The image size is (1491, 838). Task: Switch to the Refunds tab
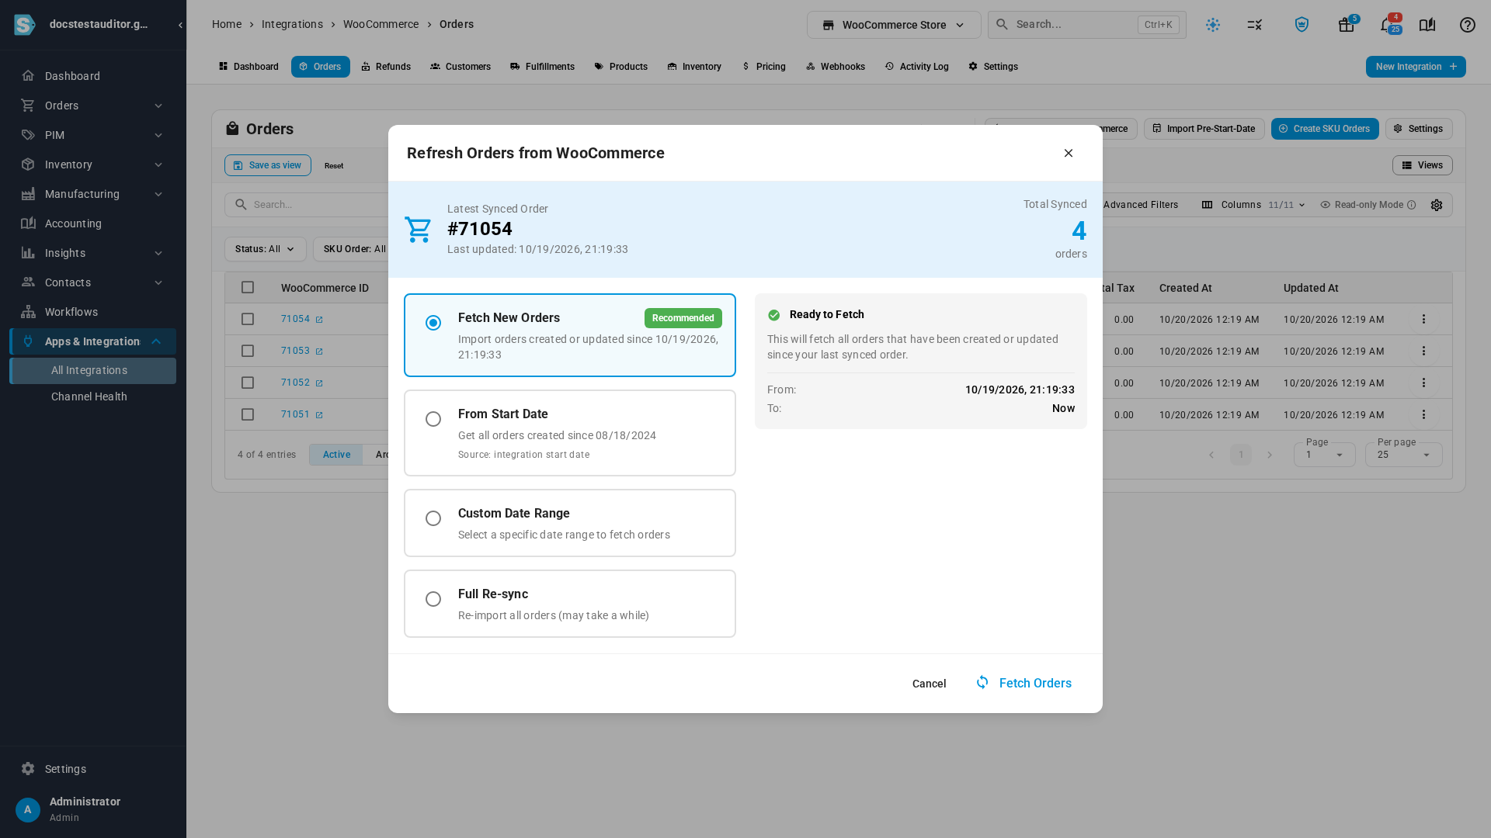coord(386,67)
